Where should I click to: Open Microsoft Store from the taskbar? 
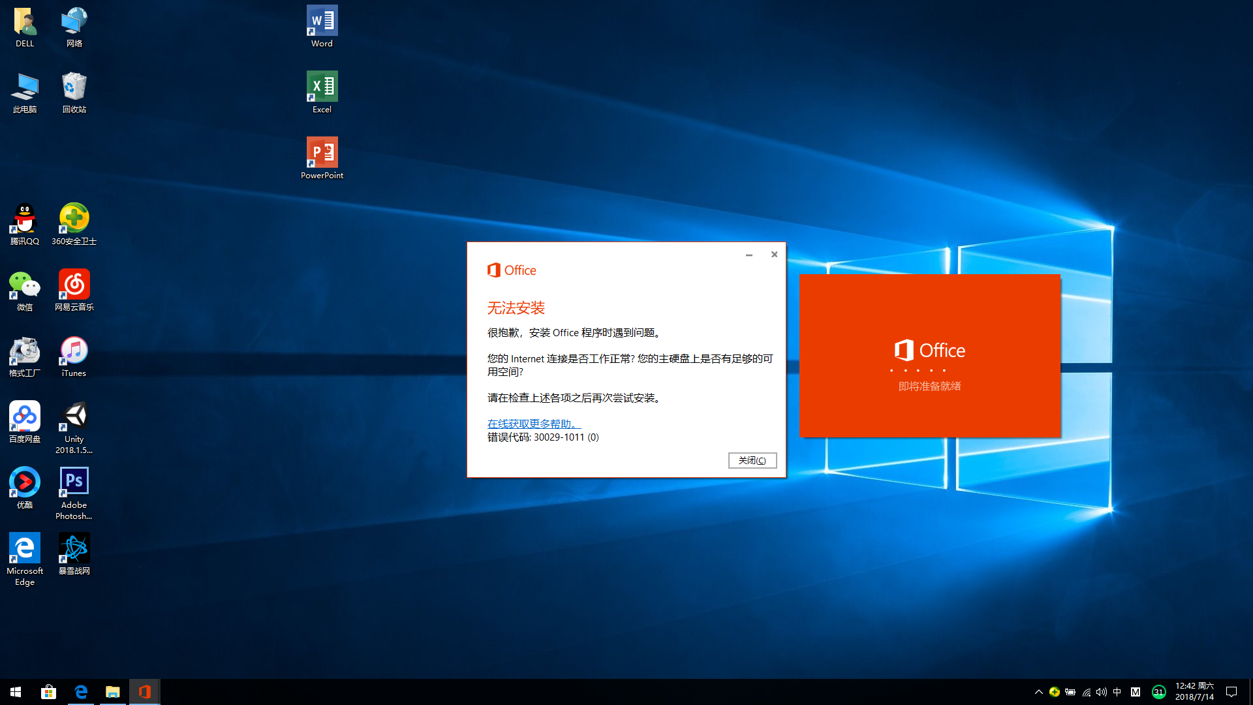pos(48,692)
